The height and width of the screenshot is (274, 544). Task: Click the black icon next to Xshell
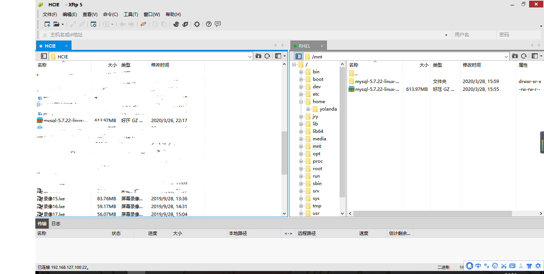(x=185, y=24)
